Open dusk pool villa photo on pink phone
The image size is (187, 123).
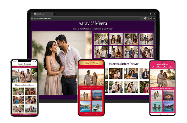click(x=168, y=107)
